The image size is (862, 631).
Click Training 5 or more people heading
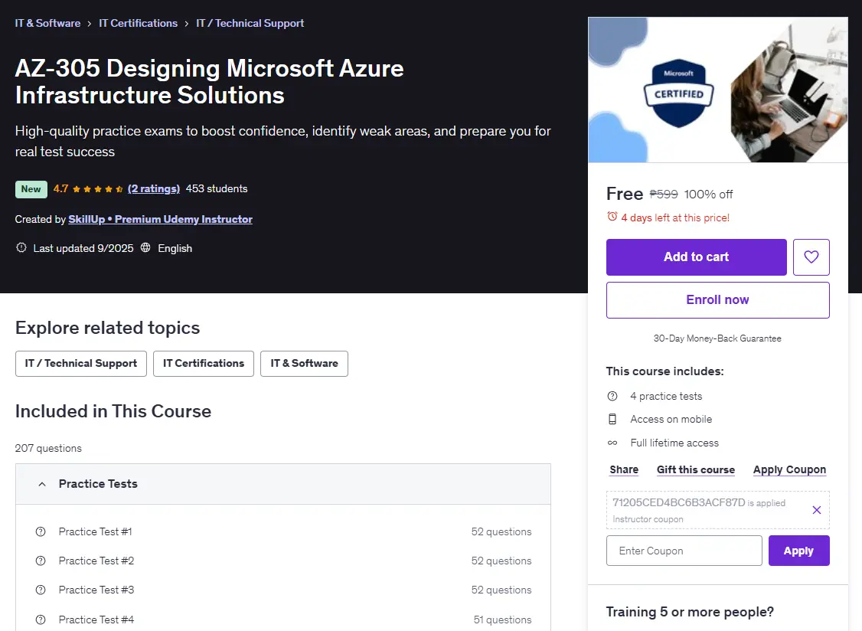pos(690,612)
